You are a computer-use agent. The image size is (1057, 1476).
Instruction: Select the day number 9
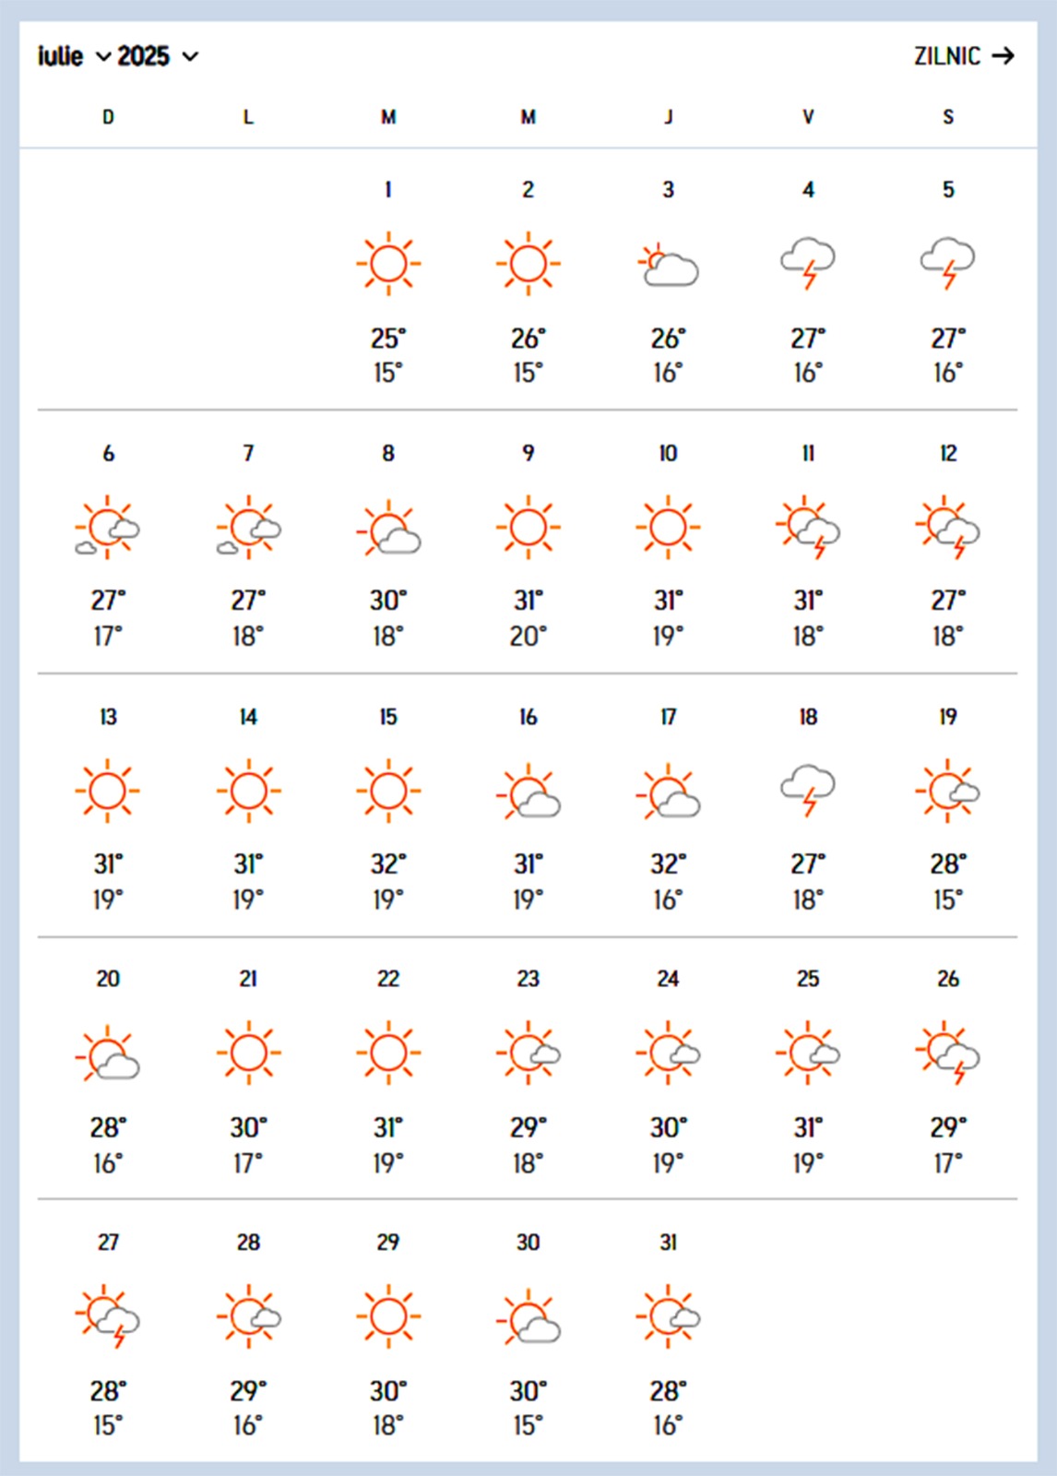[x=528, y=453]
